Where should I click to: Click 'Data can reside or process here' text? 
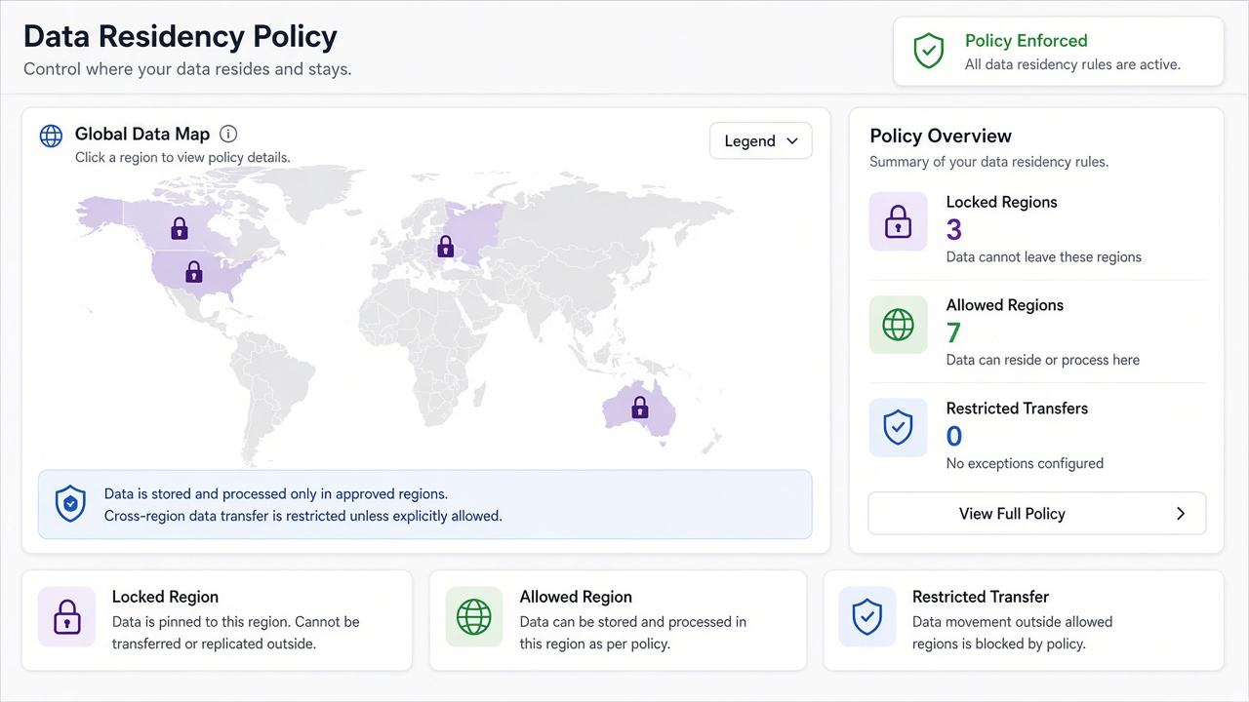pos(1043,360)
